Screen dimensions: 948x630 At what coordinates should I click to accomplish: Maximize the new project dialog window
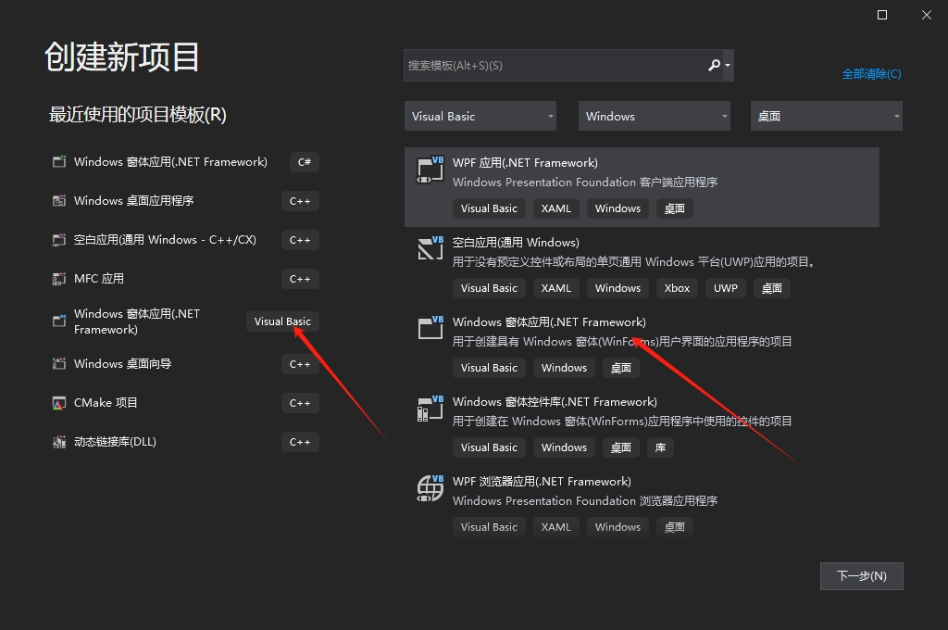click(x=882, y=15)
